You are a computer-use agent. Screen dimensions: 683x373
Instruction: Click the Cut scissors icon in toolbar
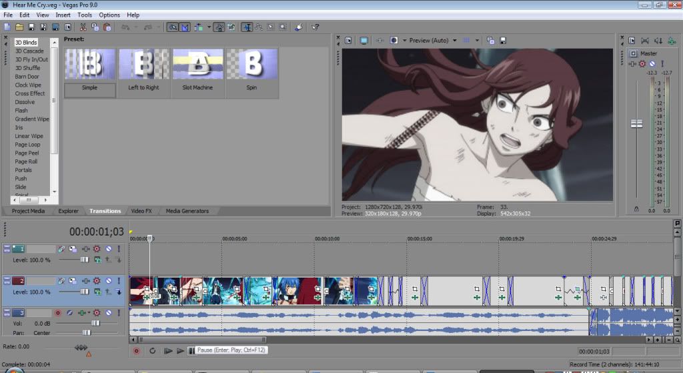tap(83, 27)
